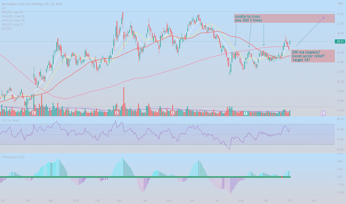Click the Vol (50) legend label
The width and height of the screenshot is (346, 204).
(x=7, y=29)
